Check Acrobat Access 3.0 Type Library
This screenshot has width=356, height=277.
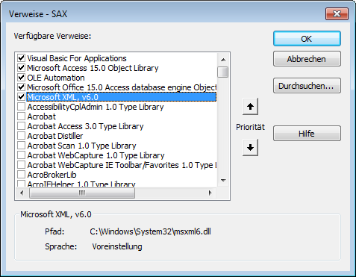21,126
